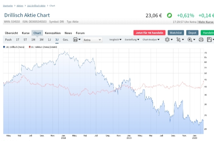Open the chart settings gear icon
The image size is (214, 141).
click(167, 40)
